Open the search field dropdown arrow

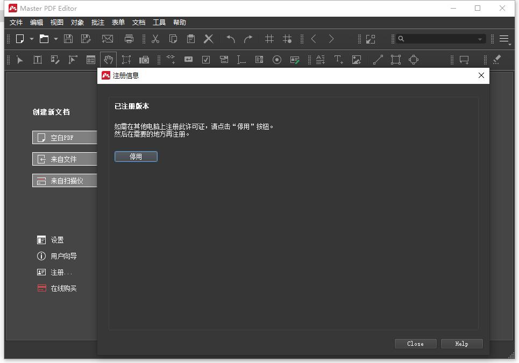(x=480, y=39)
